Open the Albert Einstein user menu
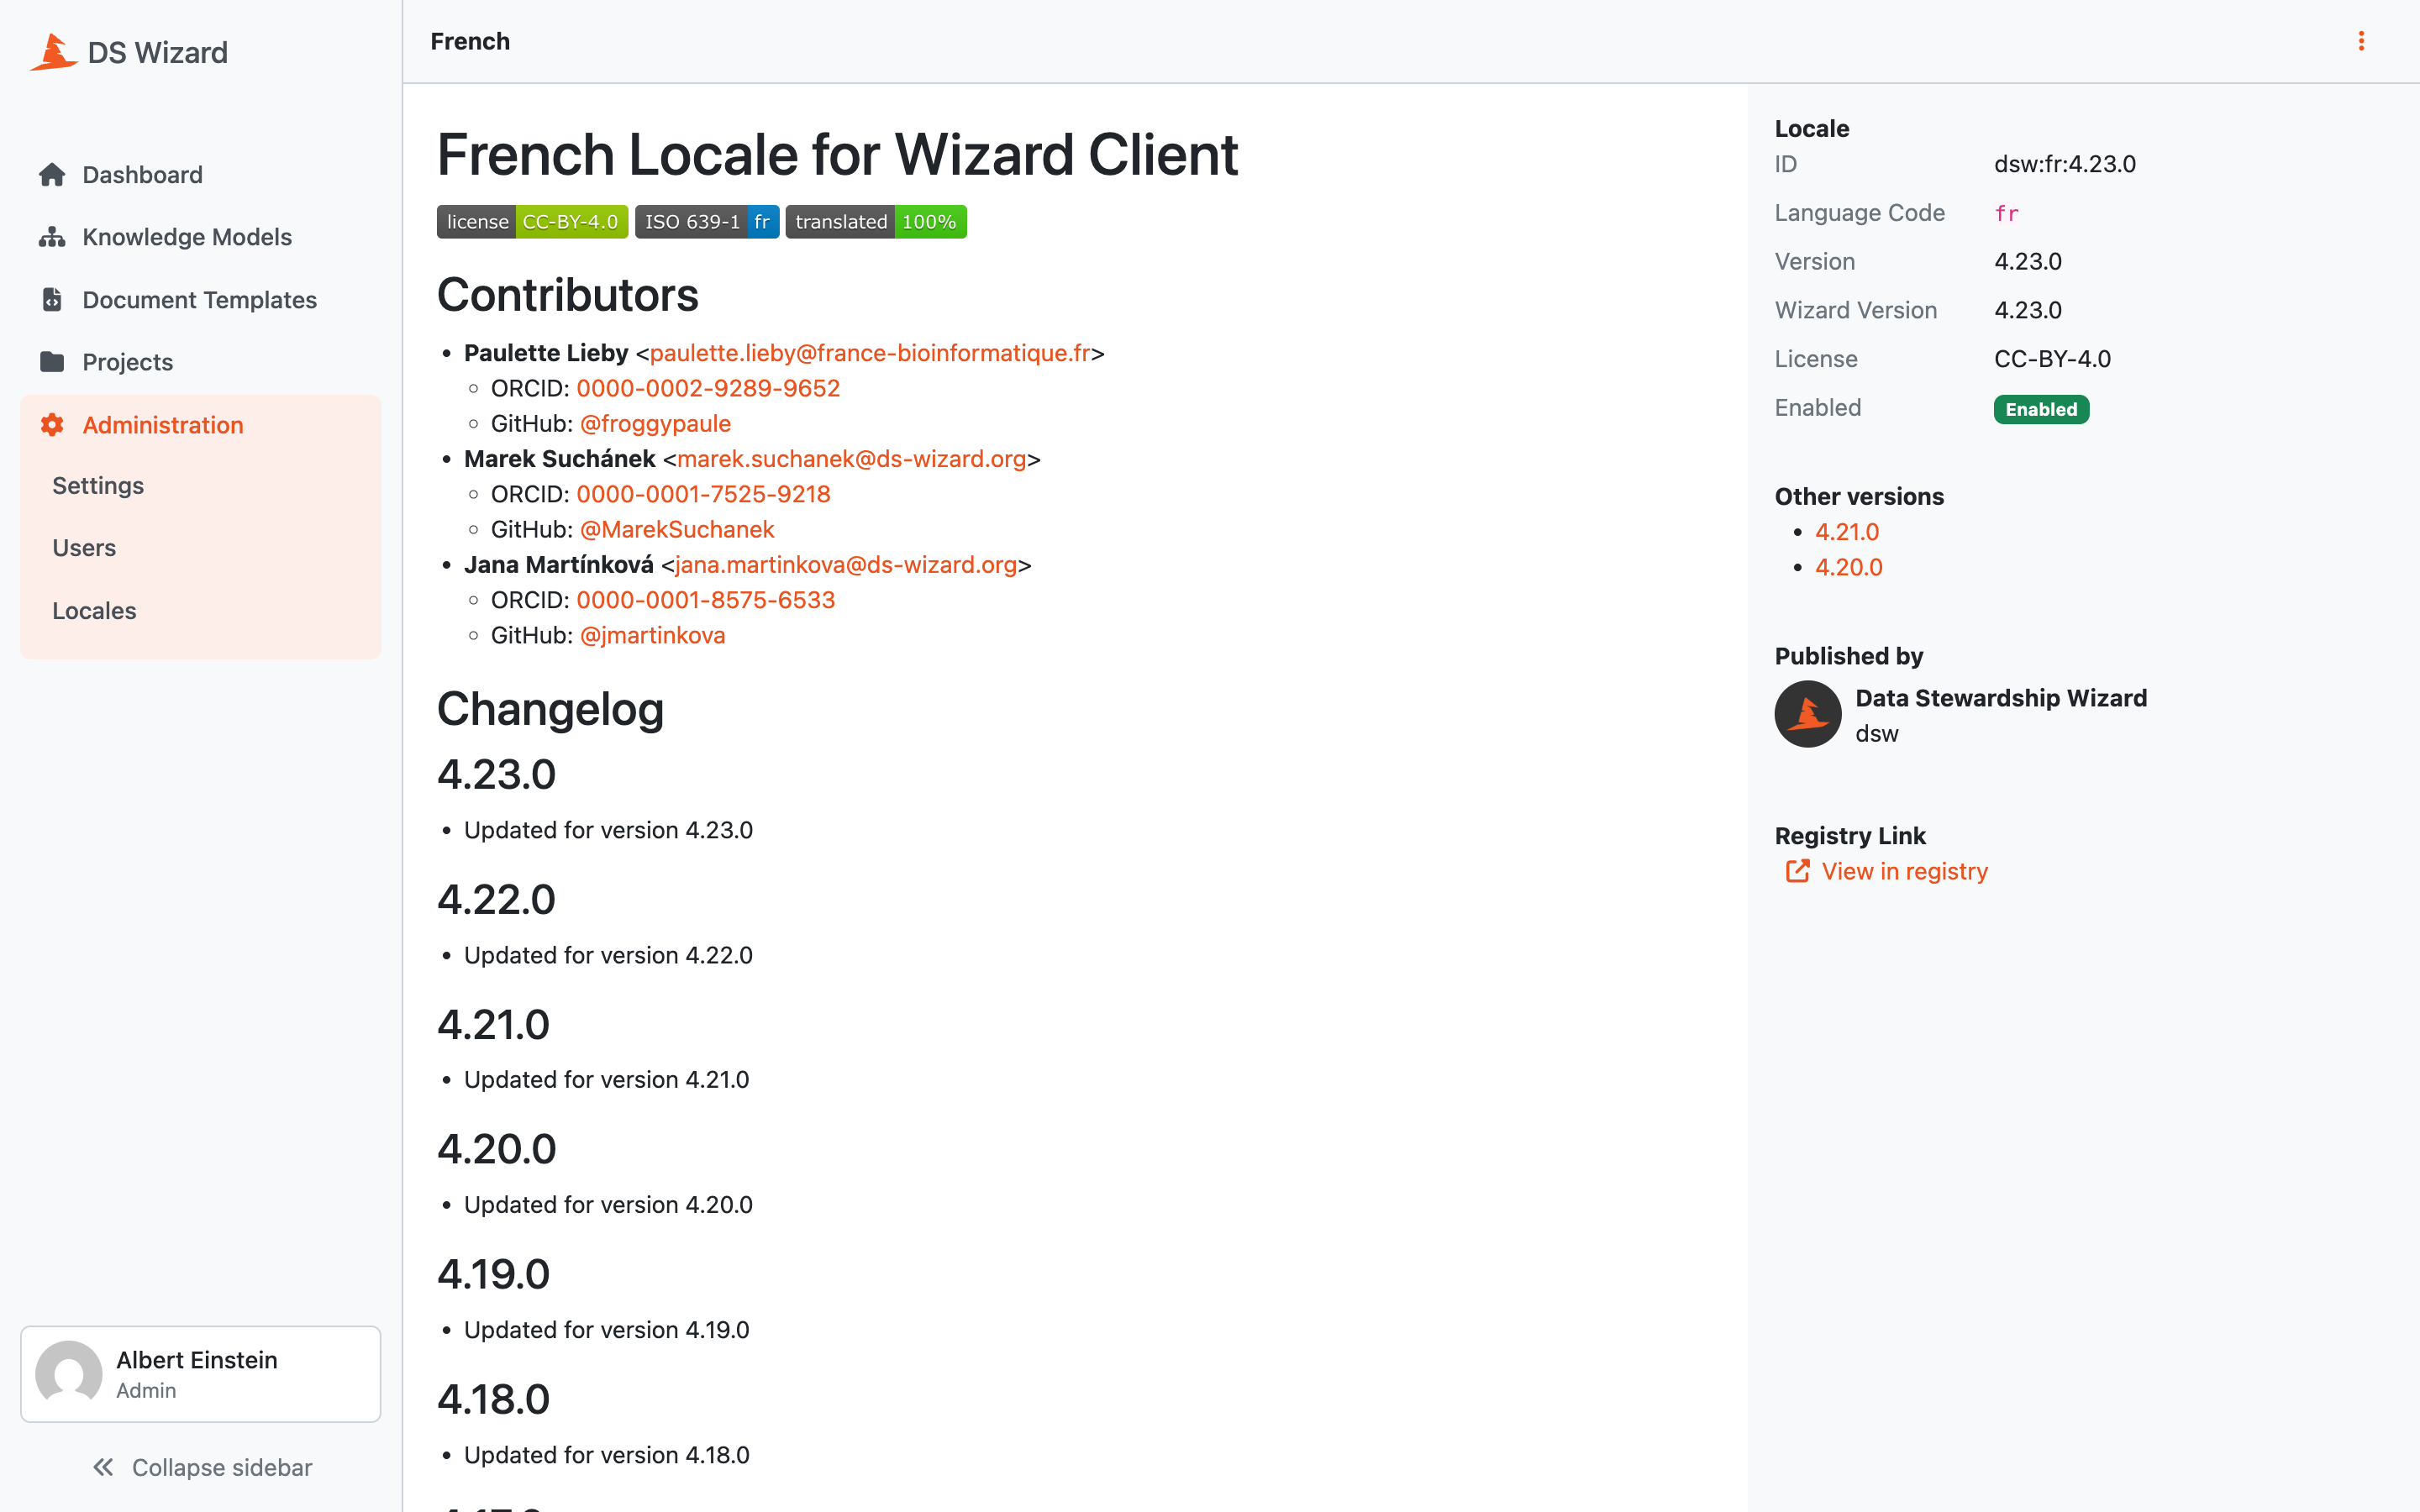Screen dimensions: 2420x1512 coord(200,1374)
